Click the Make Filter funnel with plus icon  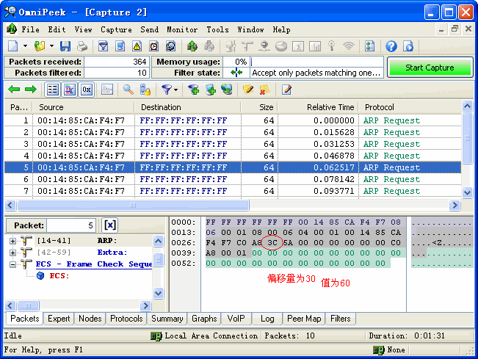[x=194, y=90]
